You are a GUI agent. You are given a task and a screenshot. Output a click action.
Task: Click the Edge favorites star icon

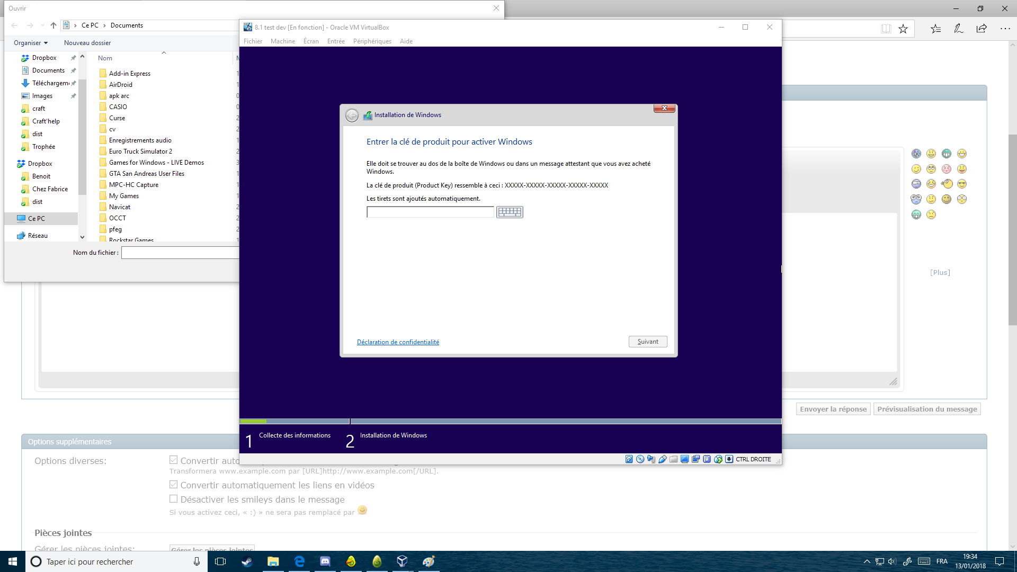point(903,29)
